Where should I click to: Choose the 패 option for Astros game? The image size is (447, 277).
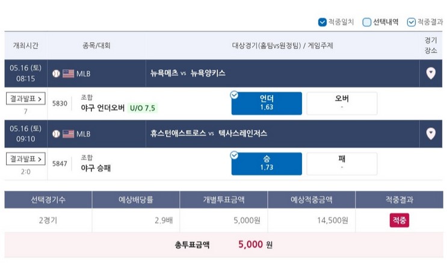[x=342, y=164]
